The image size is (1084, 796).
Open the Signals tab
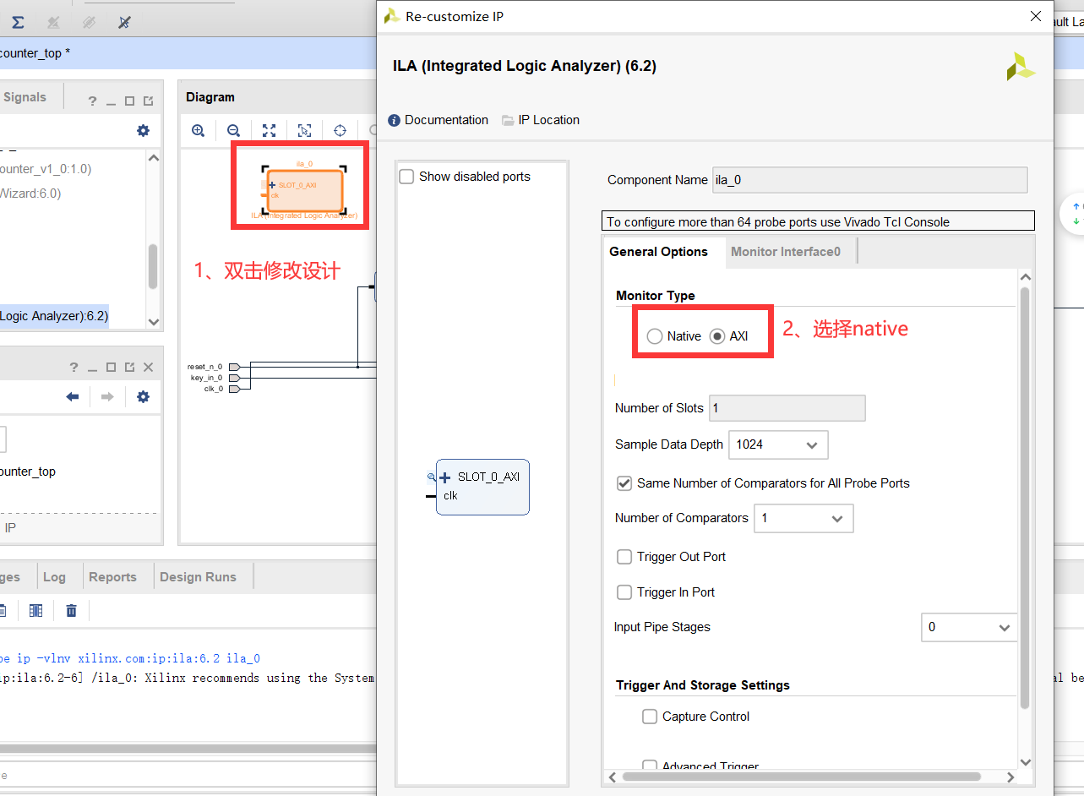point(25,97)
